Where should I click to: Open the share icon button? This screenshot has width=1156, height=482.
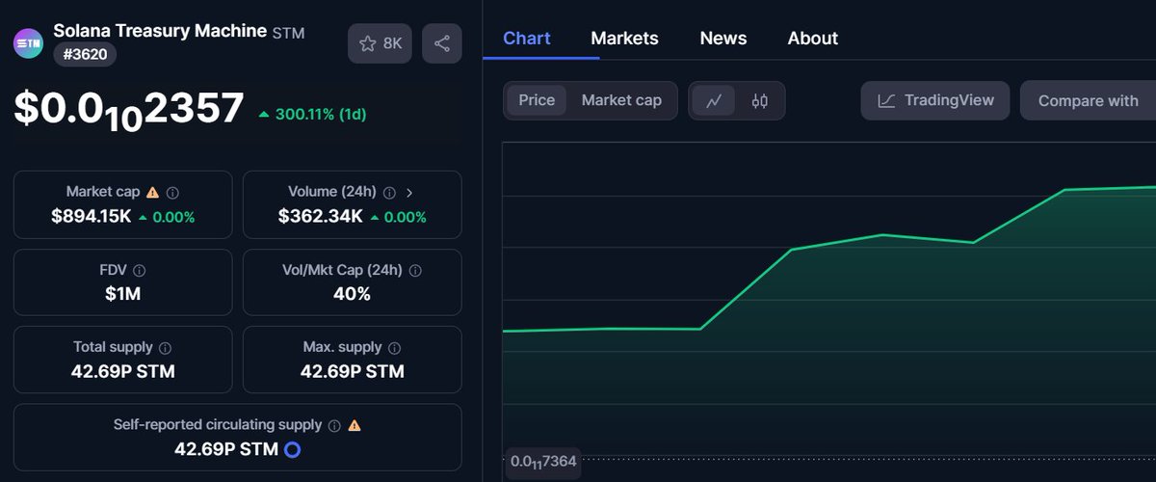point(442,43)
